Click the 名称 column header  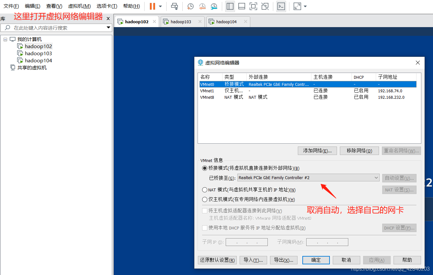(210, 77)
